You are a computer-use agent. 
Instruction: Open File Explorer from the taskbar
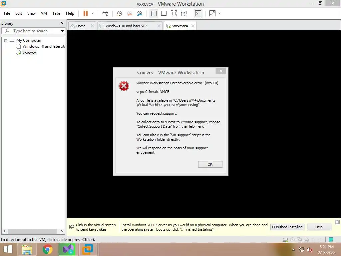[27, 249]
